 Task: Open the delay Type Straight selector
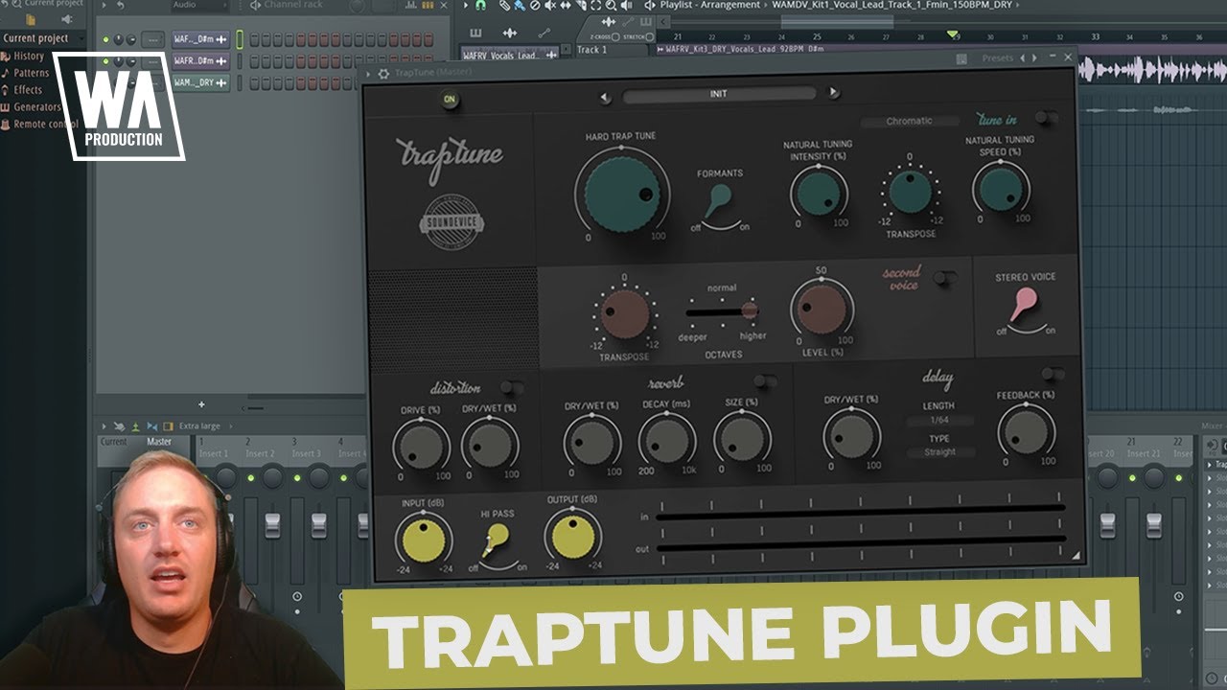tap(939, 451)
